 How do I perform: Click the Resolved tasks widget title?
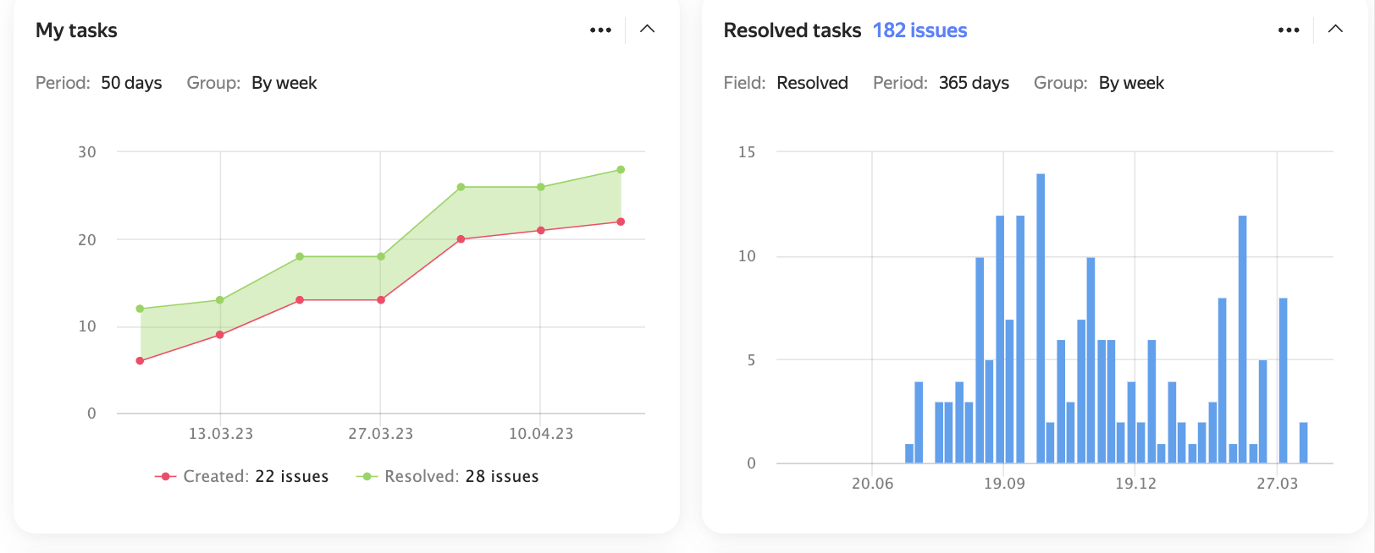click(792, 30)
